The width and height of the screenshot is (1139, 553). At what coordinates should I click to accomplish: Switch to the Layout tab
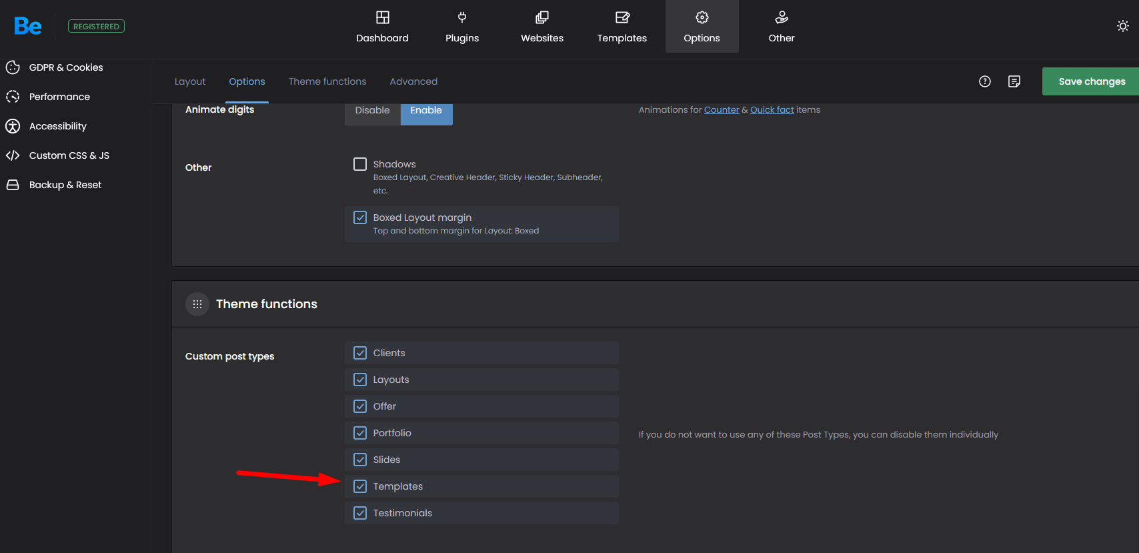tap(190, 81)
